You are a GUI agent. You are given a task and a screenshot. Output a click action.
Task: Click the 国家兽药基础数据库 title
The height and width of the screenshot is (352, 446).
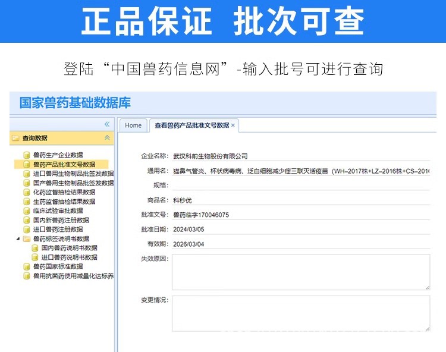tap(75, 103)
